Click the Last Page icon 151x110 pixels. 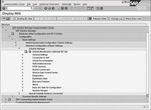(83, 8)
